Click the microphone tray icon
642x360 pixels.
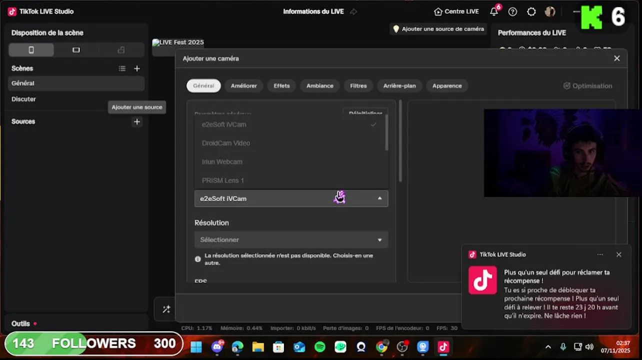coord(563,346)
